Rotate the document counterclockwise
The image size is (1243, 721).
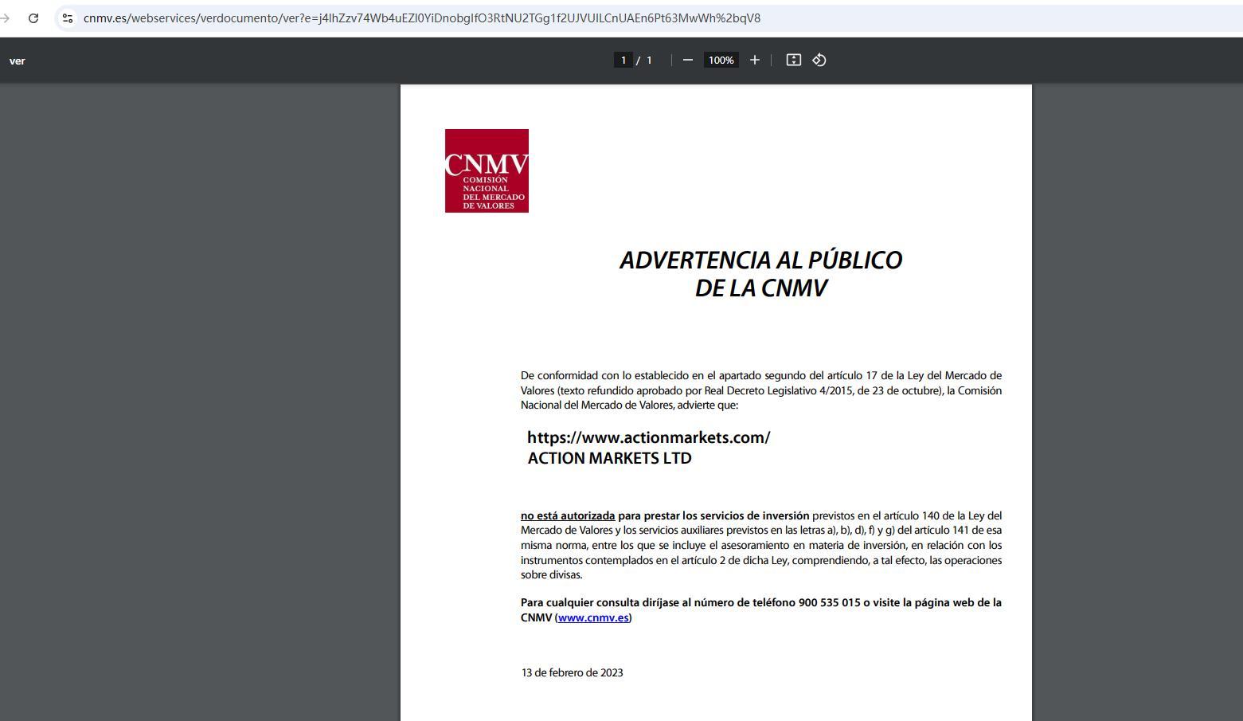click(819, 60)
